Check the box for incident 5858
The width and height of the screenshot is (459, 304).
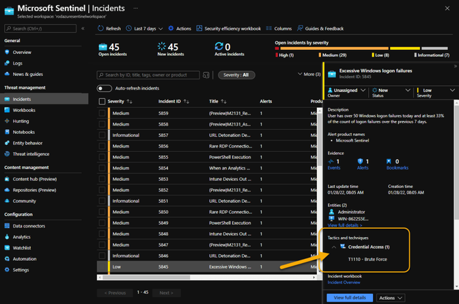point(102,124)
